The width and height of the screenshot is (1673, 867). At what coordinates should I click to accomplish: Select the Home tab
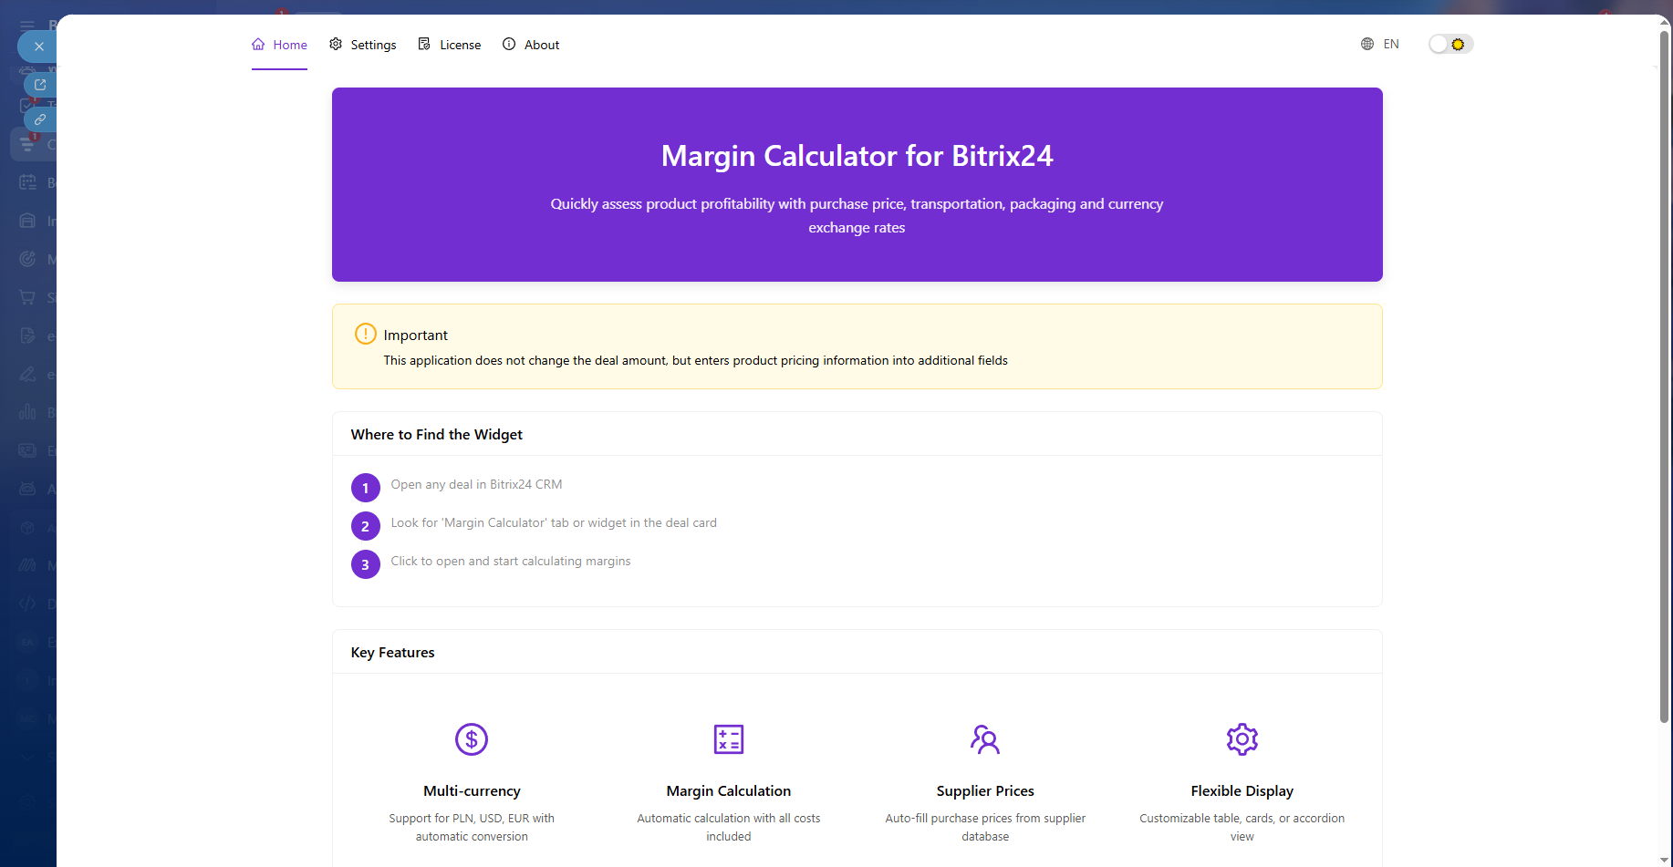click(280, 45)
